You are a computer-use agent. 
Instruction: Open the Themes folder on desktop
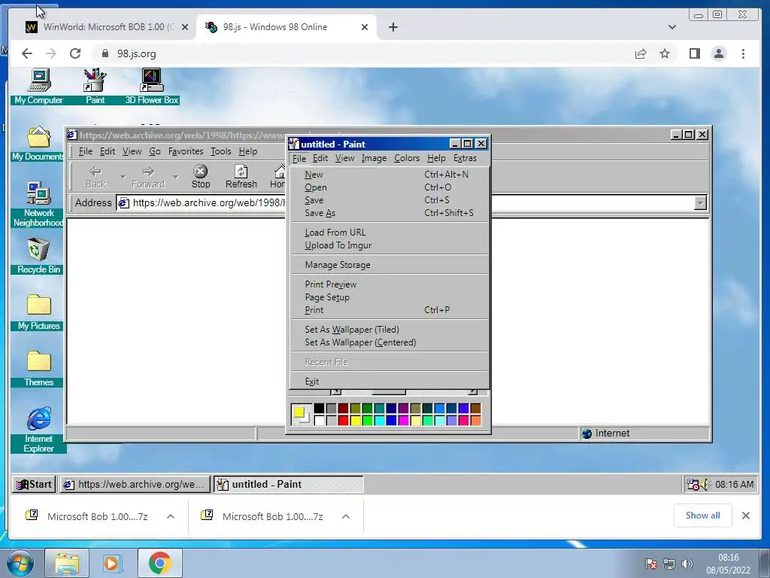pos(38,369)
